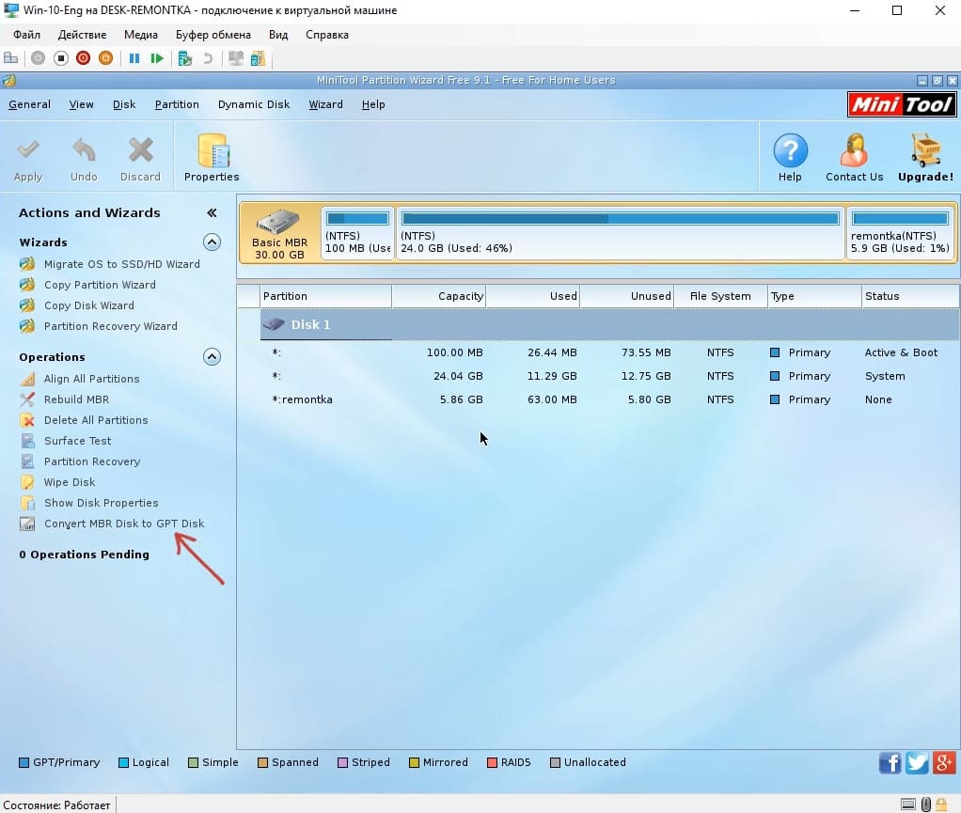Open the Help question mark icon
Screen dimensions: 961x813
coord(790,150)
